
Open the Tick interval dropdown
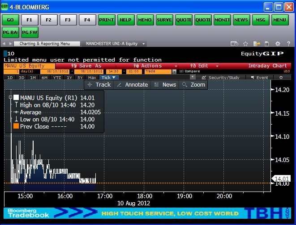click(x=108, y=78)
